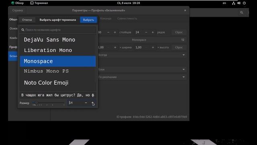Click the высота spacing field 1,00
The image size is (257, 145).
click(x=139, y=48)
